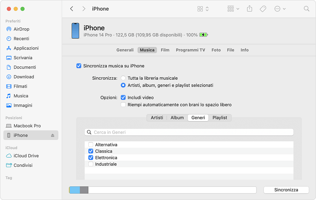The height and width of the screenshot is (200, 316).
Task: Switch to the Film tab
Action: tap(165, 50)
